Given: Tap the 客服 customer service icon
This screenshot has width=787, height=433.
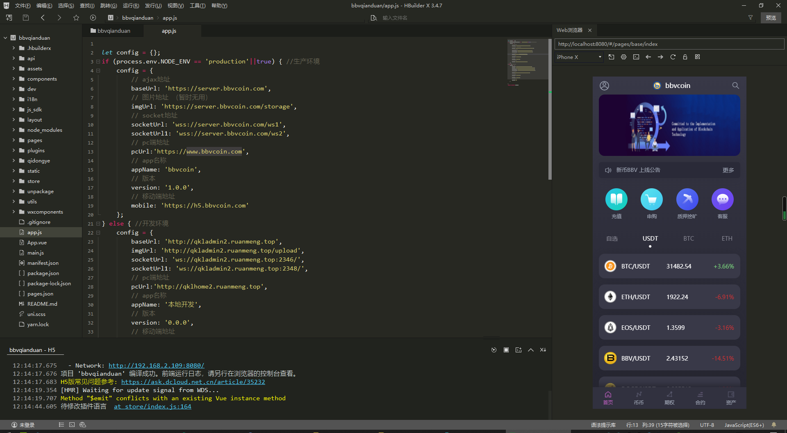Looking at the screenshot, I should tap(723, 199).
